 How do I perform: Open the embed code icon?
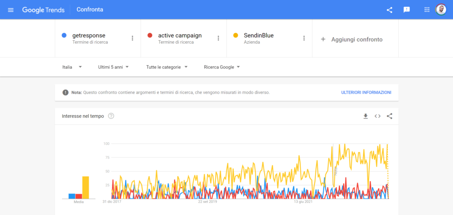[377, 116]
